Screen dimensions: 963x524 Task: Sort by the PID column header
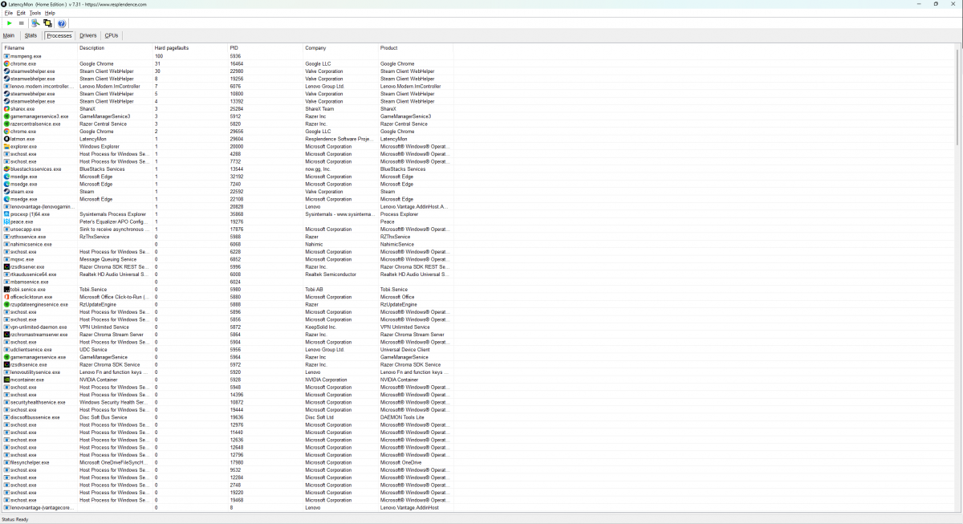coord(266,48)
